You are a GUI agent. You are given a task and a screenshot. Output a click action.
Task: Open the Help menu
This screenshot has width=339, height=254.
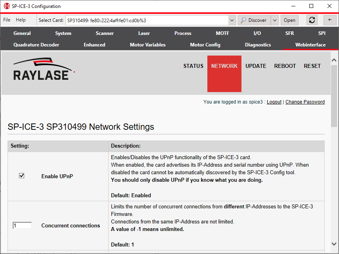[x=21, y=20]
